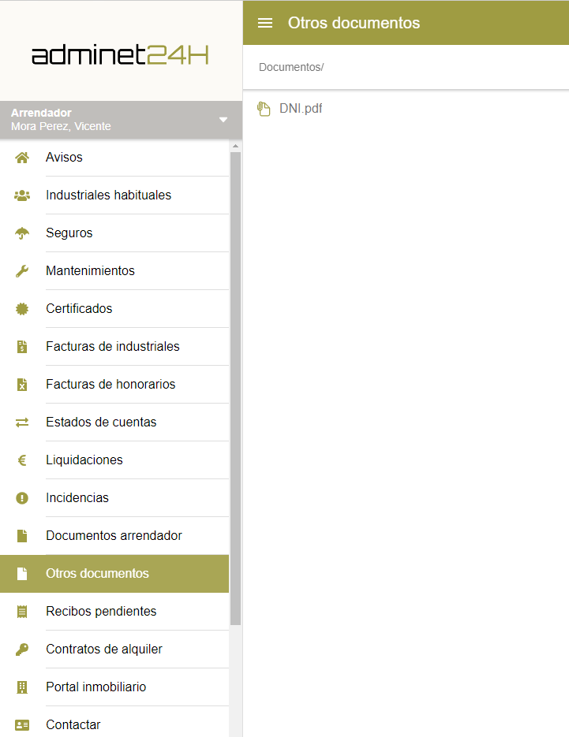
Task: Click the Seguros umbrella icon
Action: click(22, 233)
